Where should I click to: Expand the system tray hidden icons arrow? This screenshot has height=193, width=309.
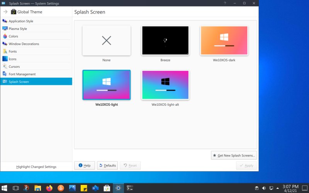point(277,188)
